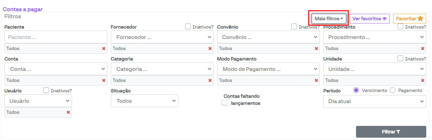This screenshot has height=140, width=432.
Task: Click the Filtrar button
Action: tap(391, 132)
